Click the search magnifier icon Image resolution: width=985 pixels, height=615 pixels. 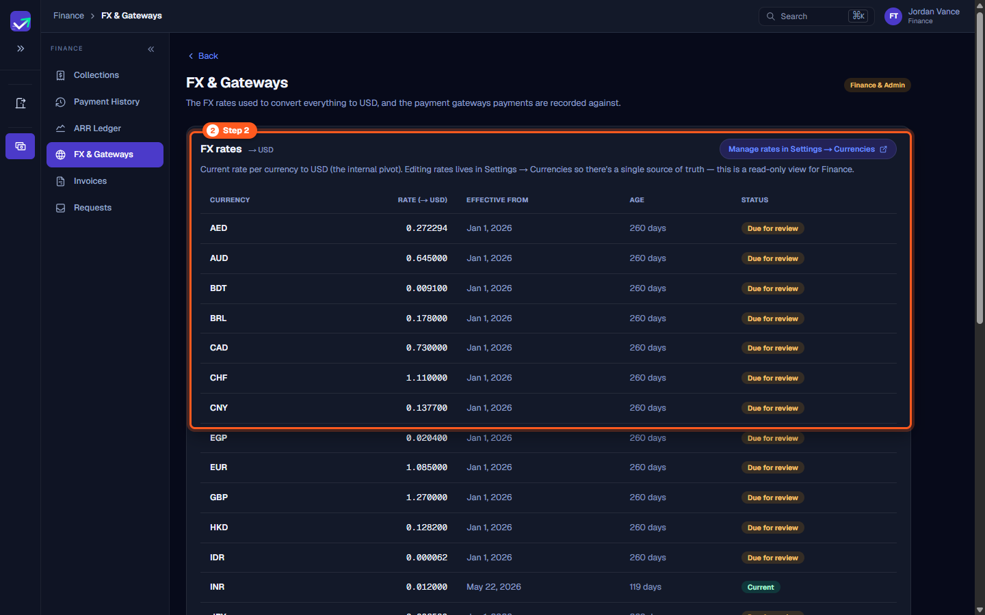click(771, 16)
